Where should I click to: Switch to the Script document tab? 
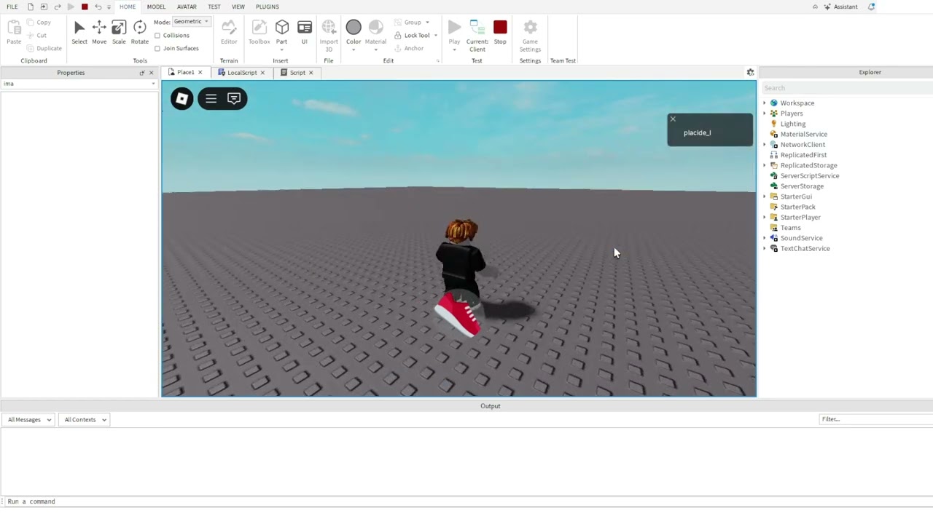click(297, 73)
